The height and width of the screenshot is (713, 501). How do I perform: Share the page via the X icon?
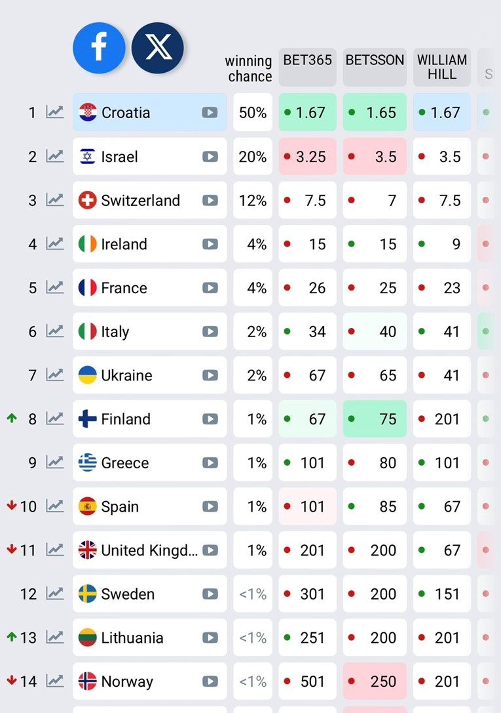(x=158, y=48)
